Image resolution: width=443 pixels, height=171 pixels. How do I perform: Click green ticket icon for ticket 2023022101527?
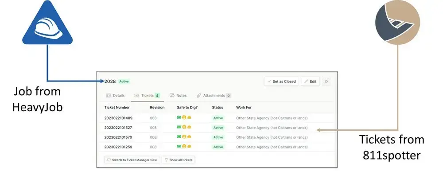179,127
